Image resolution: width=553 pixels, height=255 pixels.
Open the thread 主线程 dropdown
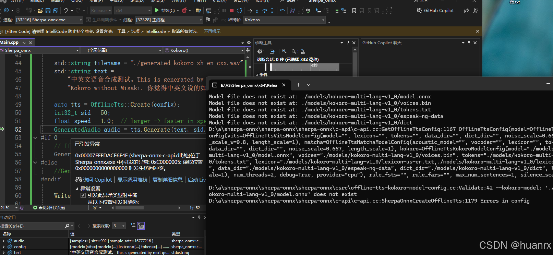(169, 20)
